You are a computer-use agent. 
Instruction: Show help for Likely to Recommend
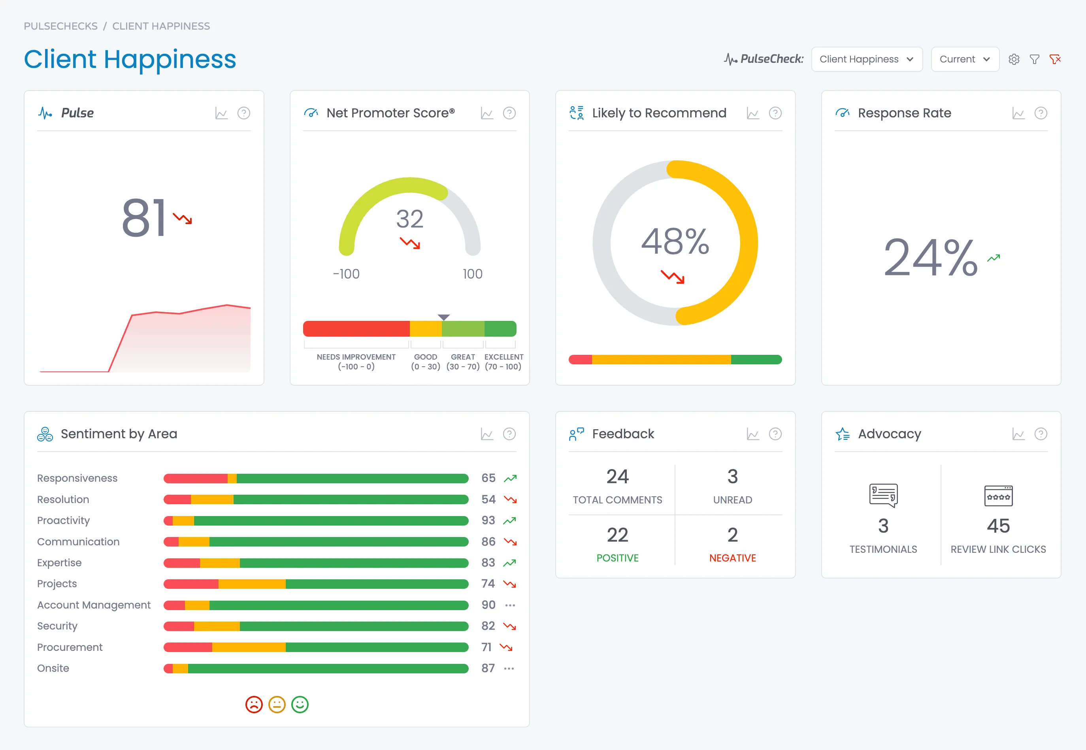[775, 113]
